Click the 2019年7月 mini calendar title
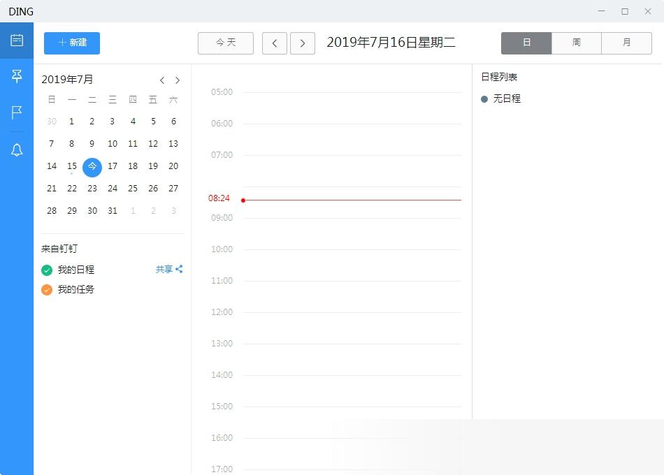This screenshot has height=475, width=664. (x=67, y=79)
